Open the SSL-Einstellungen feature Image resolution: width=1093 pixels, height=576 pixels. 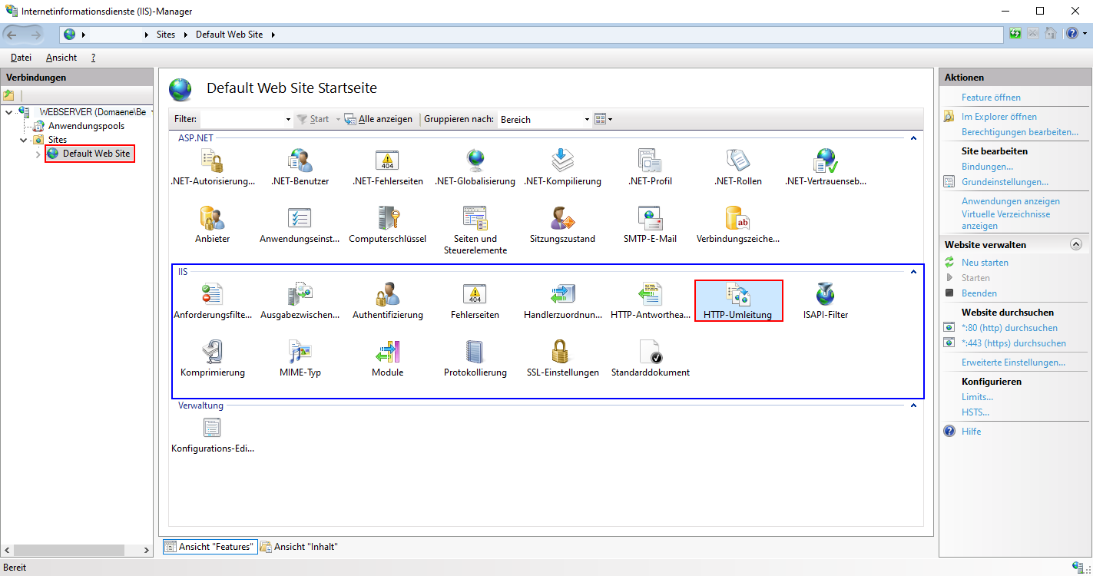click(x=562, y=359)
